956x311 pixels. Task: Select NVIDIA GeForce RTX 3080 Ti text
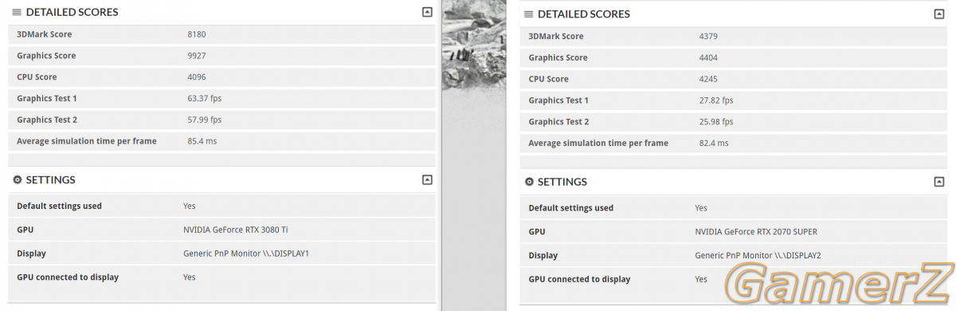(x=236, y=230)
